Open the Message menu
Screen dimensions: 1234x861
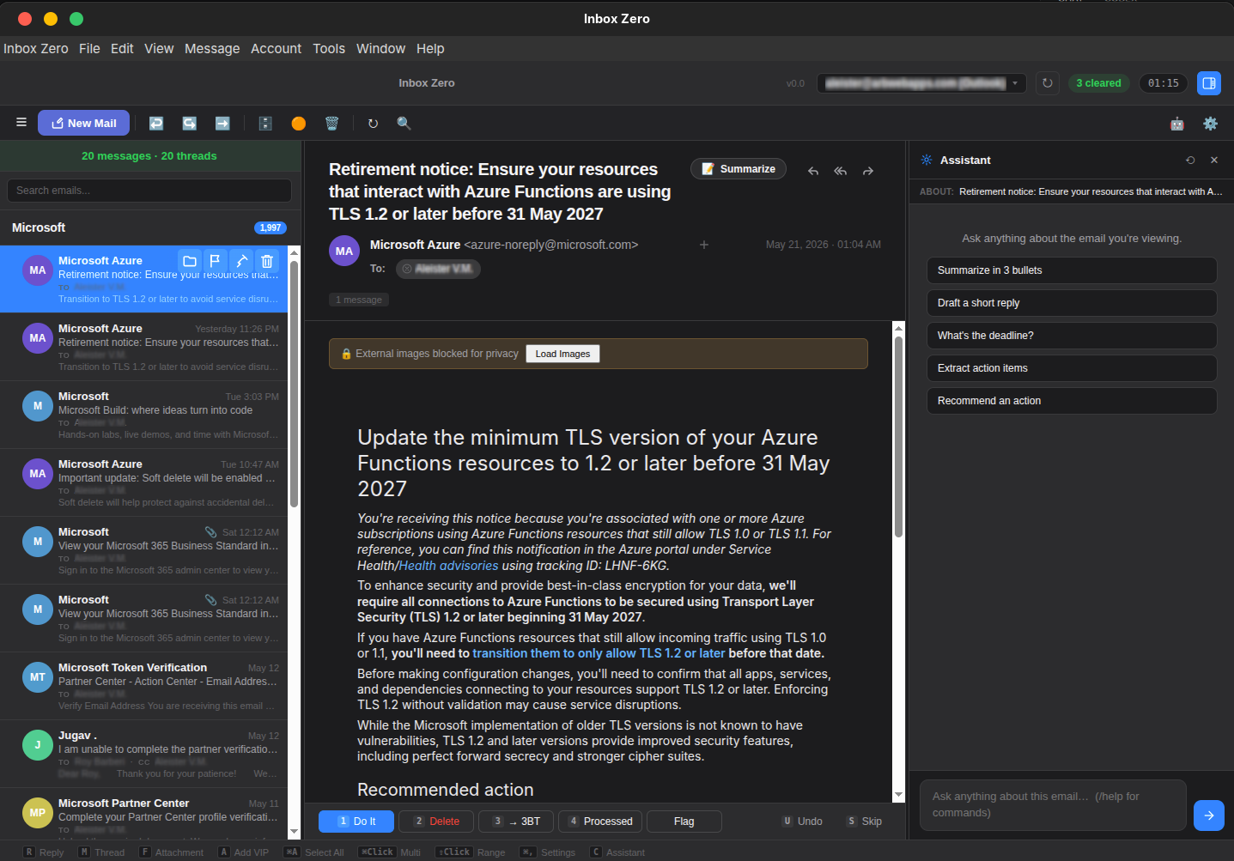pos(212,49)
